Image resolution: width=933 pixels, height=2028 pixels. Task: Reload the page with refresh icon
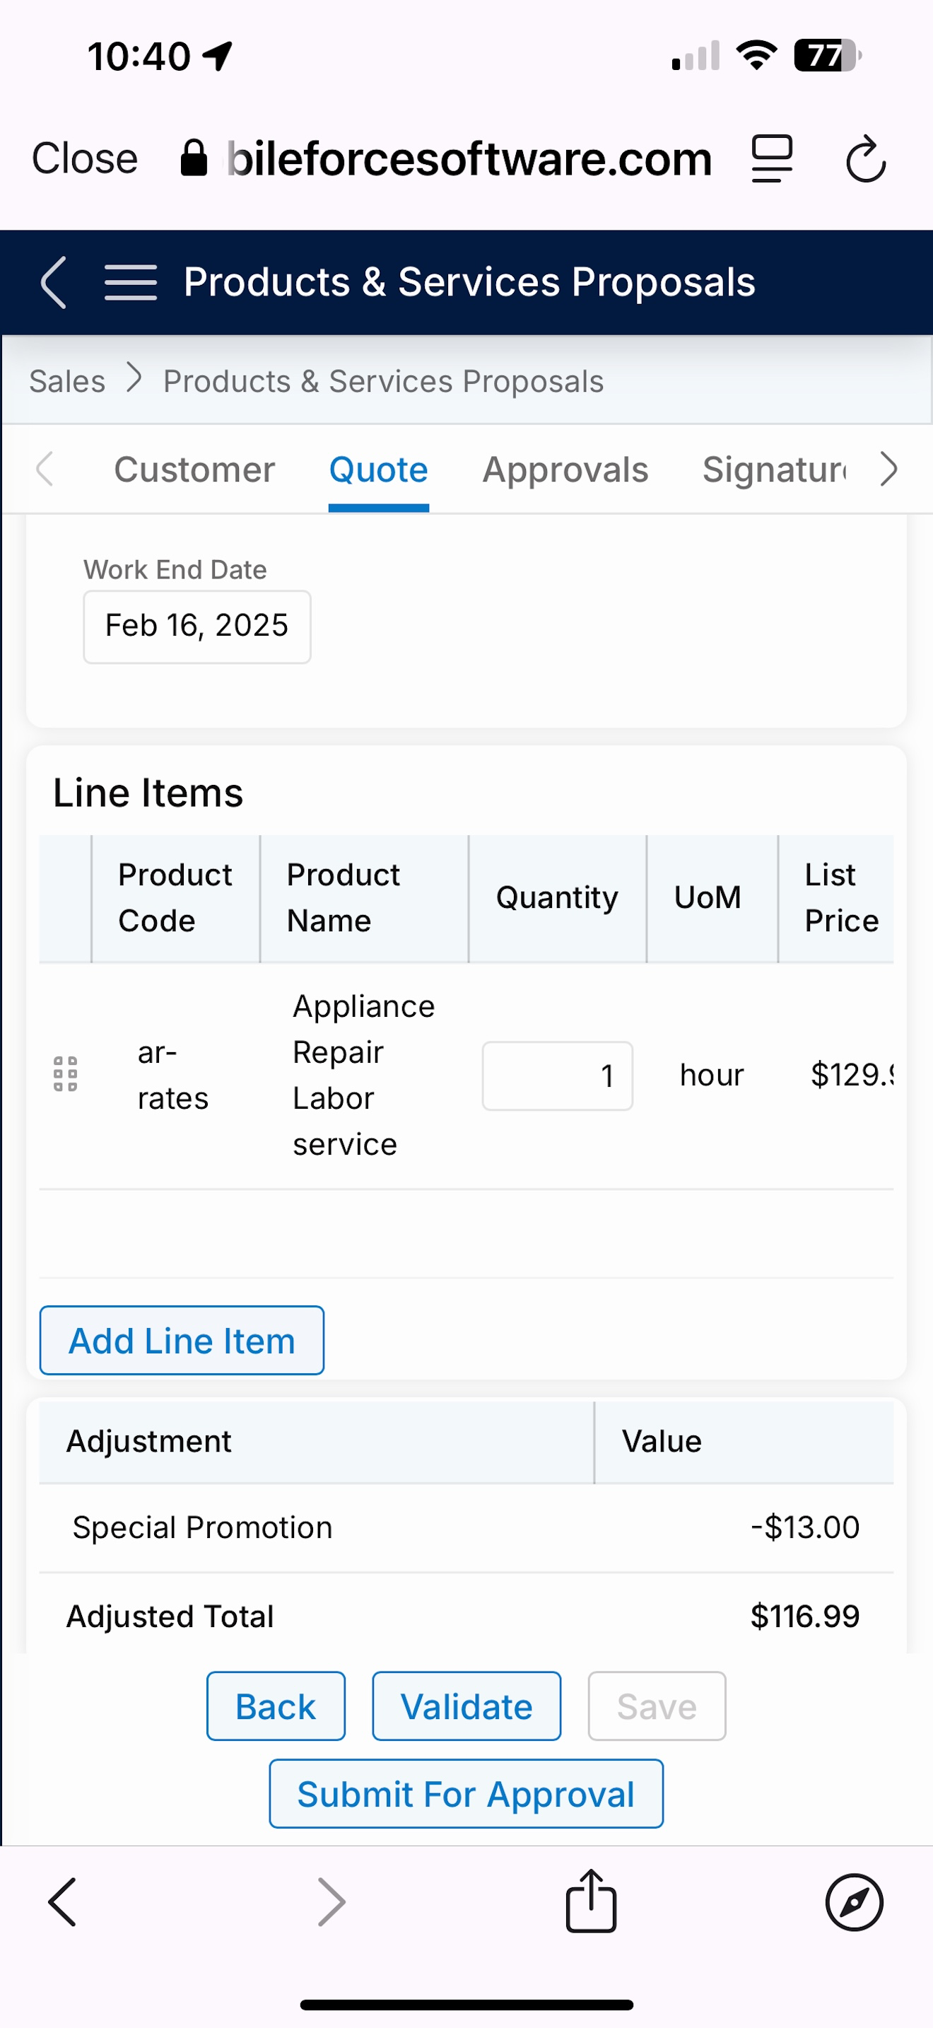tap(865, 158)
